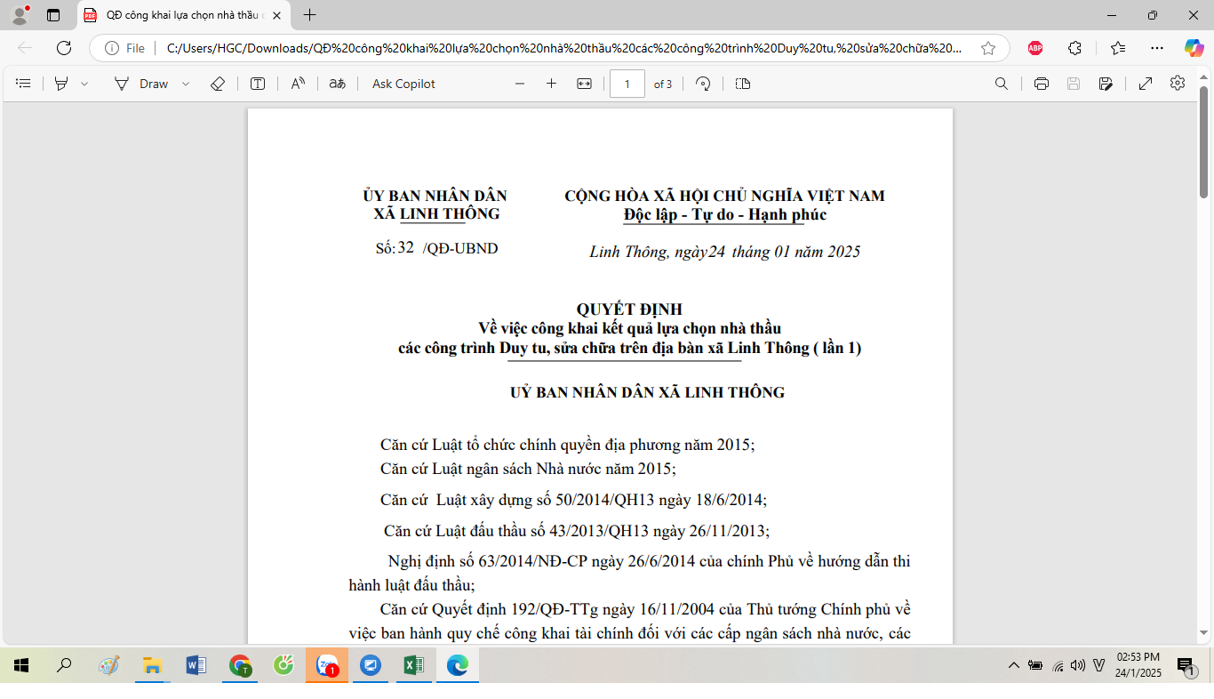The height and width of the screenshot is (699, 1214).
Task: Click the vertical scrollbar thumb
Action: [x=1204, y=141]
